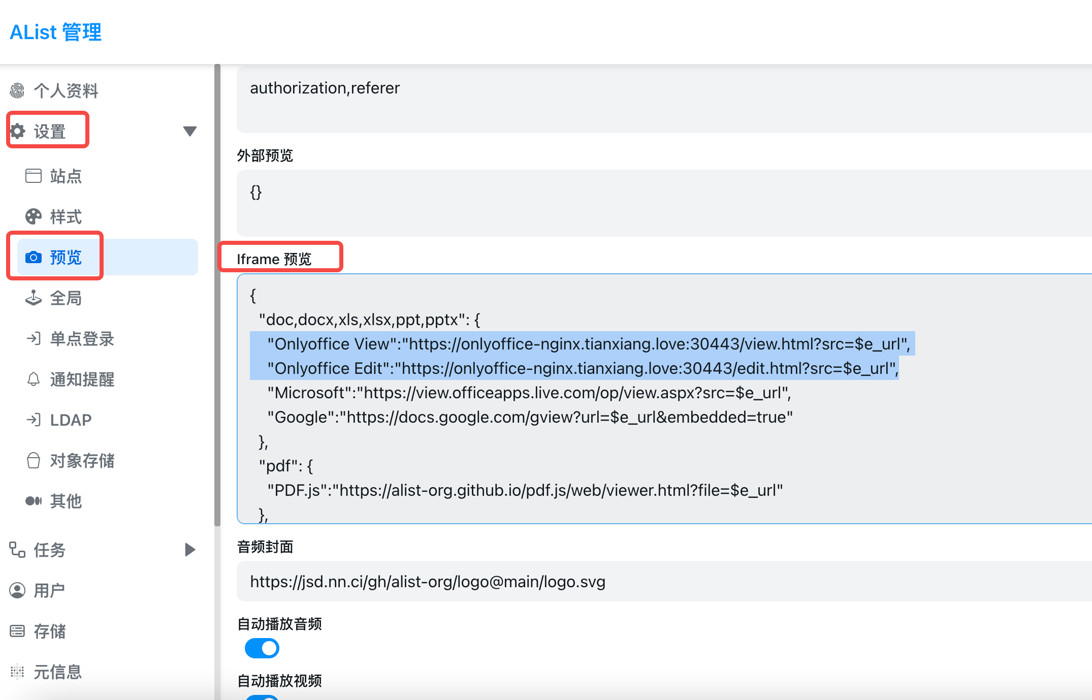Image resolution: width=1092 pixels, height=700 pixels.
Task: Click the fingerprint icon for 个人资料
Action: (x=17, y=91)
